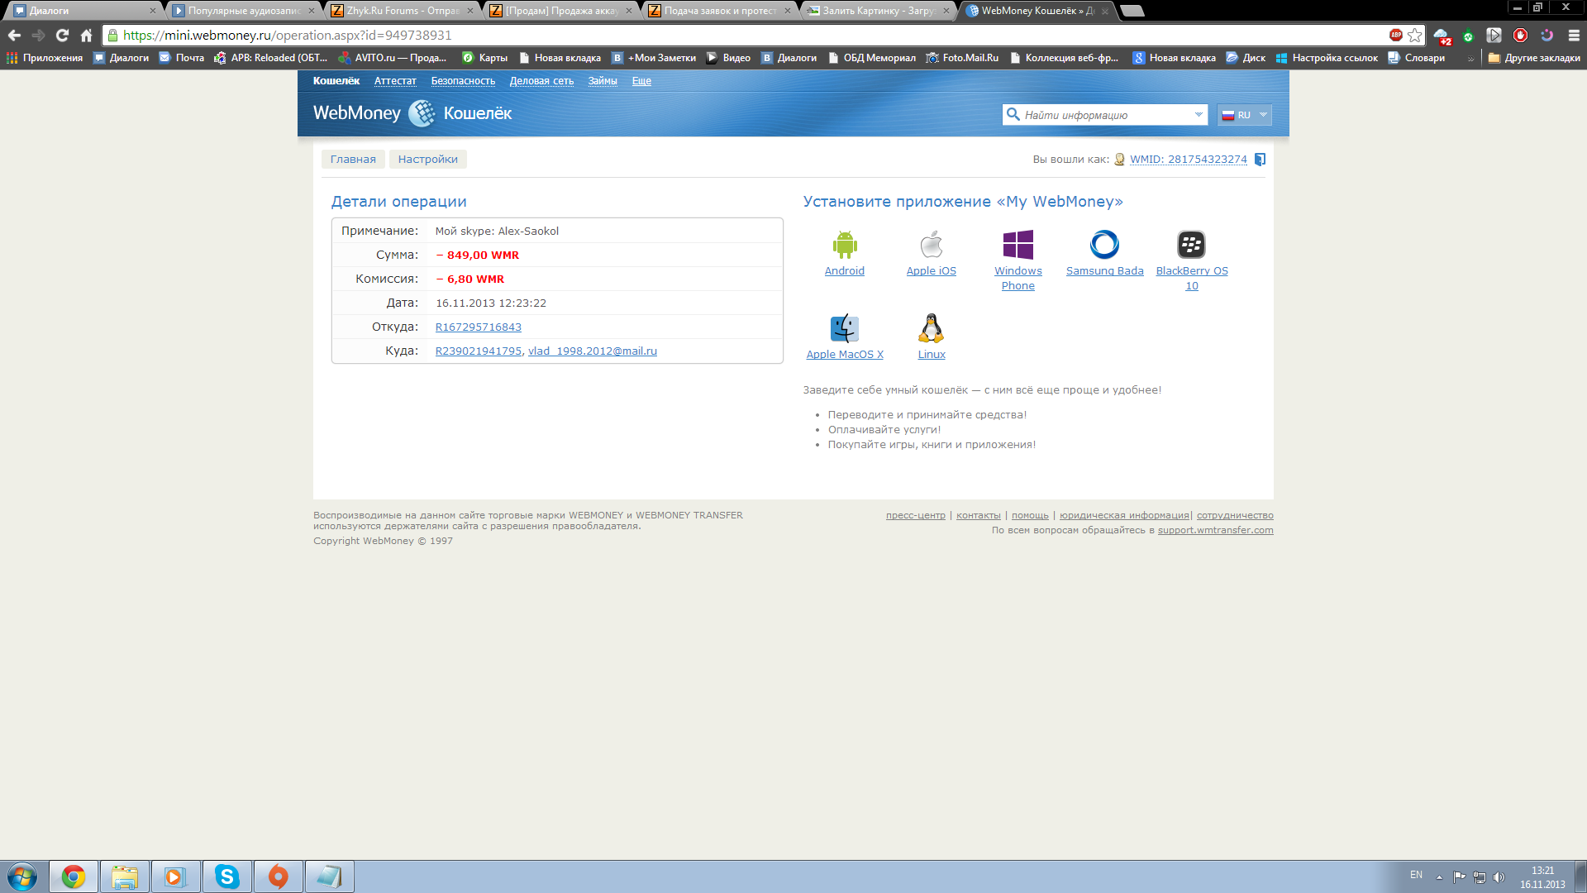Open the контакты footer link
The width and height of the screenshot is (1587, 893).
978,516
